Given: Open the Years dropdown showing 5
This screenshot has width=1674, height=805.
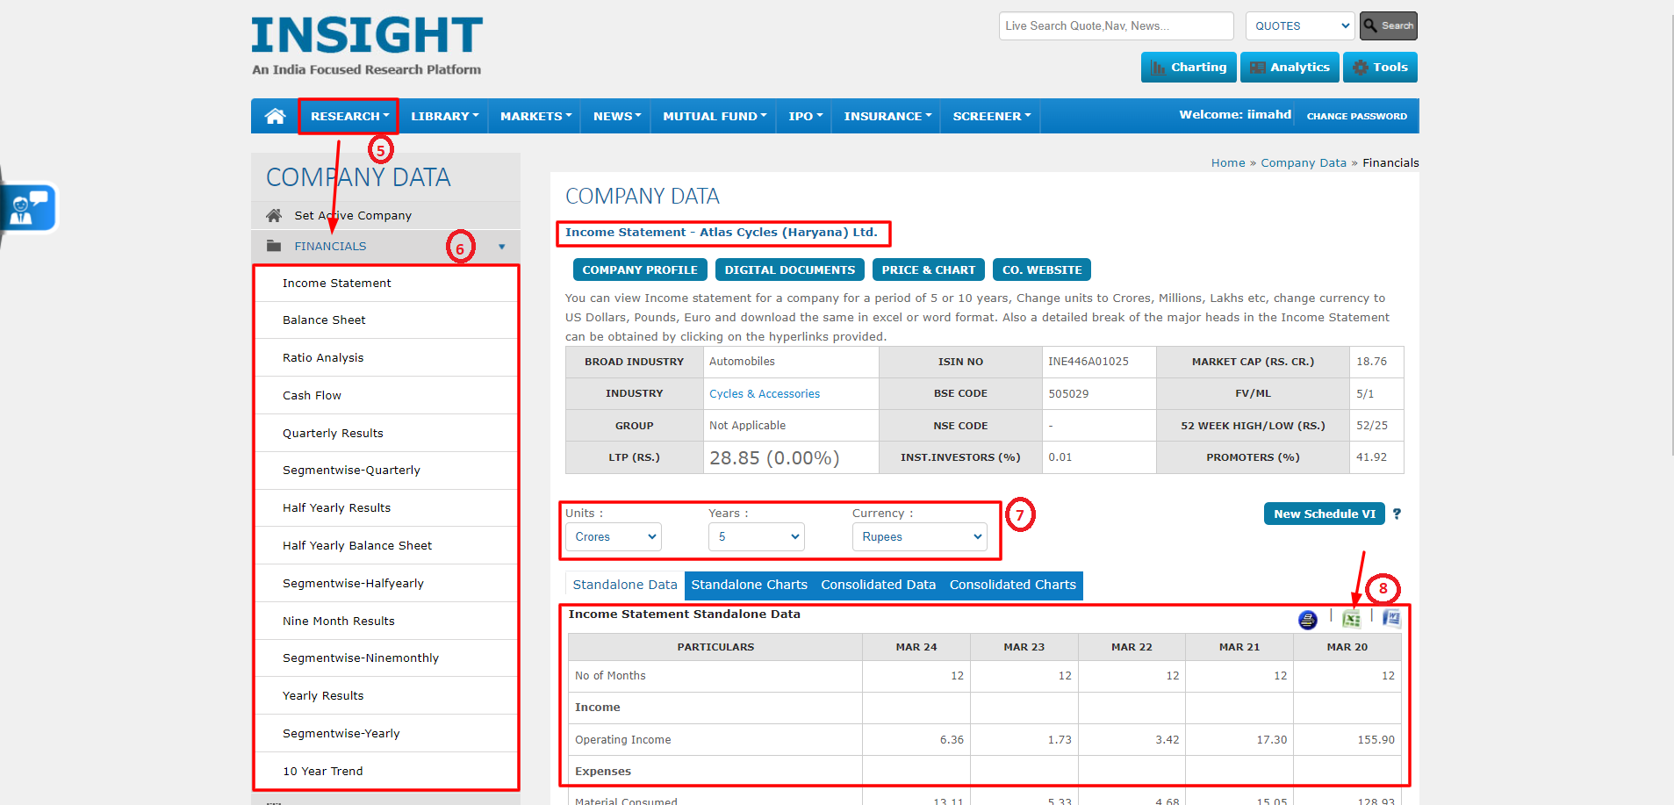Looking at the screenshot, I should pyautogui.click(x=757, y=537).
